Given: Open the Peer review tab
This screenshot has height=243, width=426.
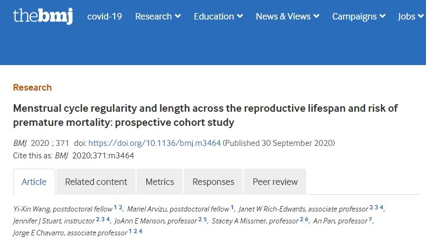Looking at the screenshot, I should pyautogui.click(x=275, y=182).
